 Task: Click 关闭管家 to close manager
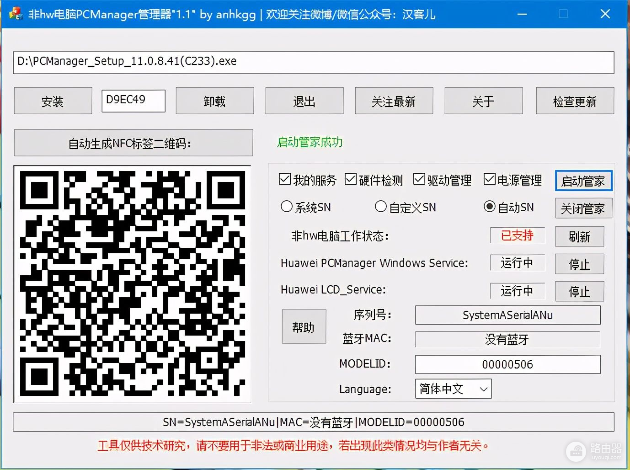tap(583, 208)
